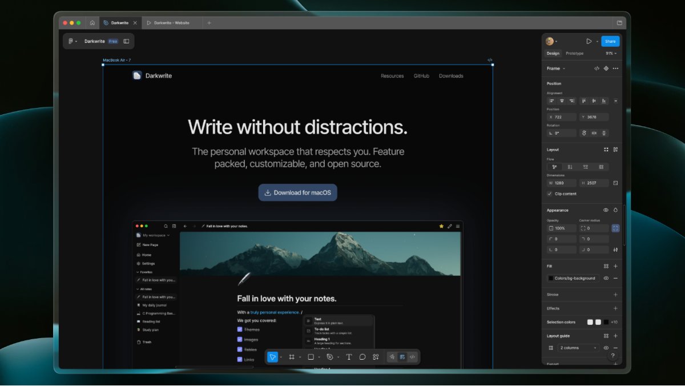Image resolution: width=685 pixels, height=386 pixels.
Task: Select the Text tool
Action: [x=349, y=357]
